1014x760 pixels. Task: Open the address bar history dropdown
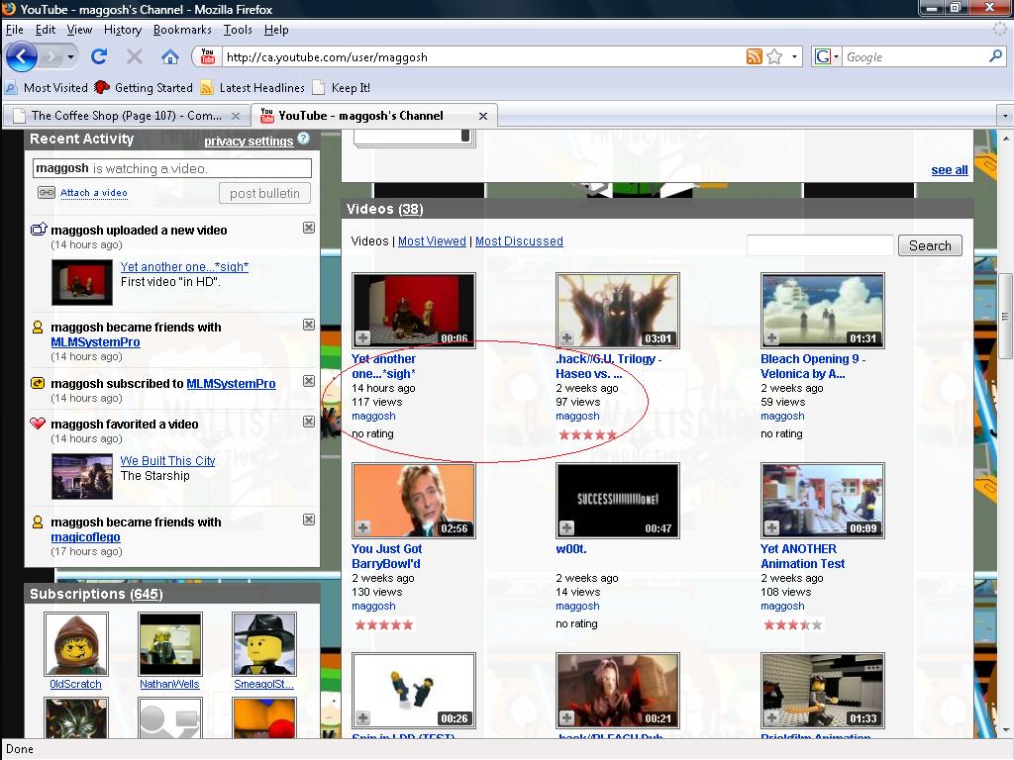(x=794, y=56)
